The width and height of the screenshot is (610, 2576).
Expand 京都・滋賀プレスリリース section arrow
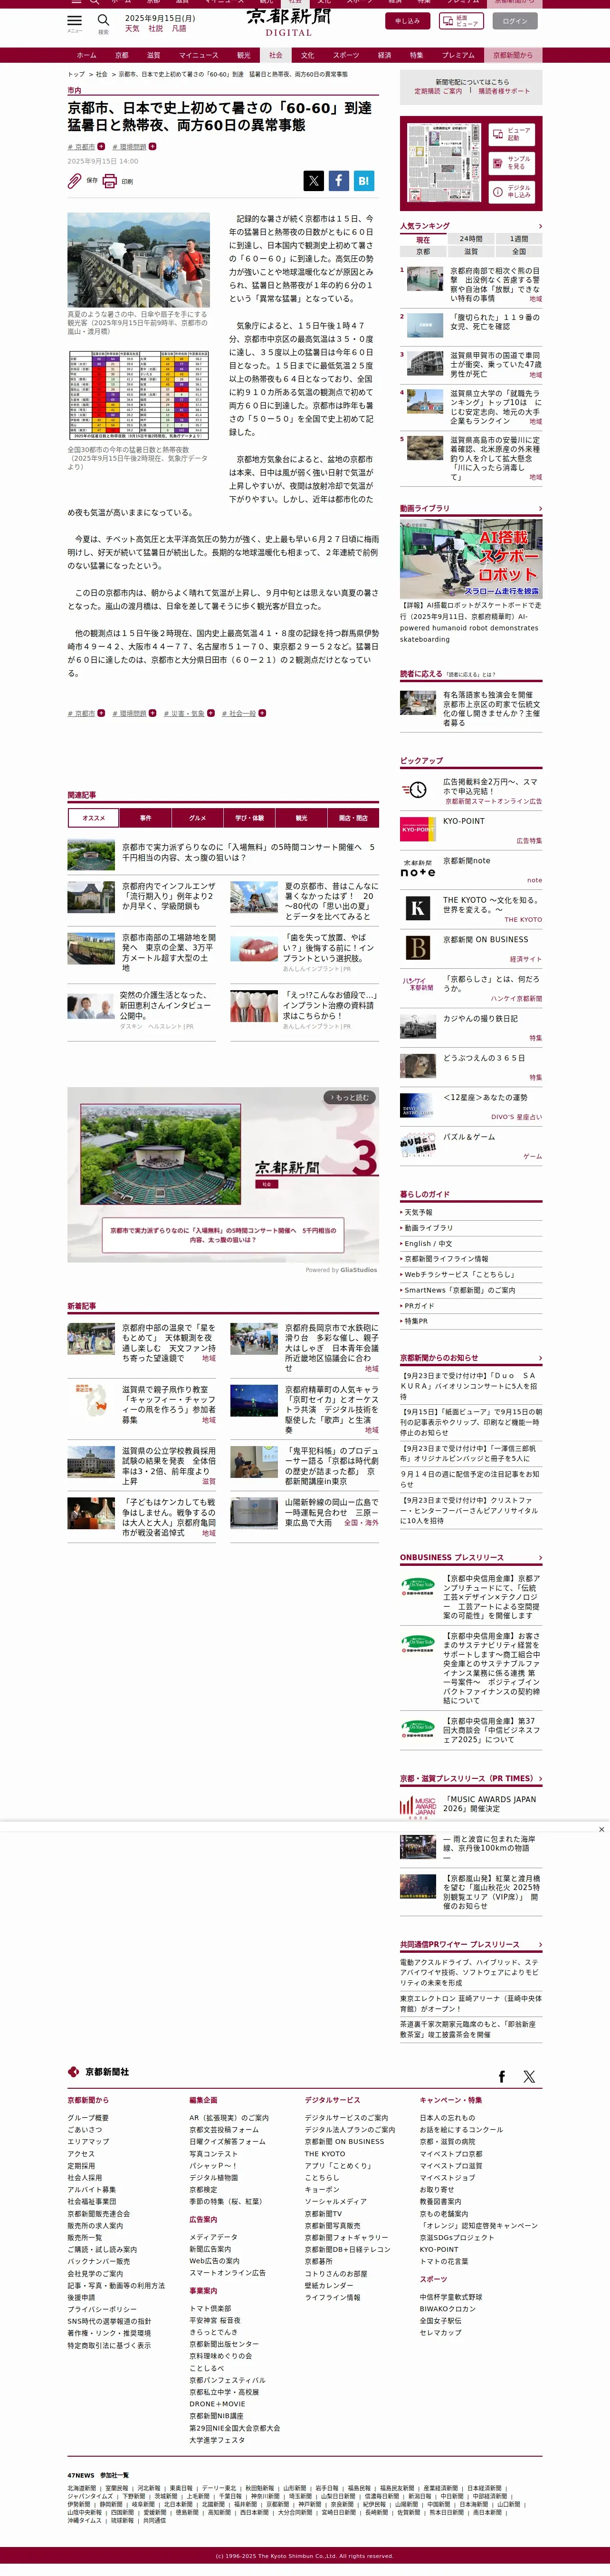(x=540, y=1778)
